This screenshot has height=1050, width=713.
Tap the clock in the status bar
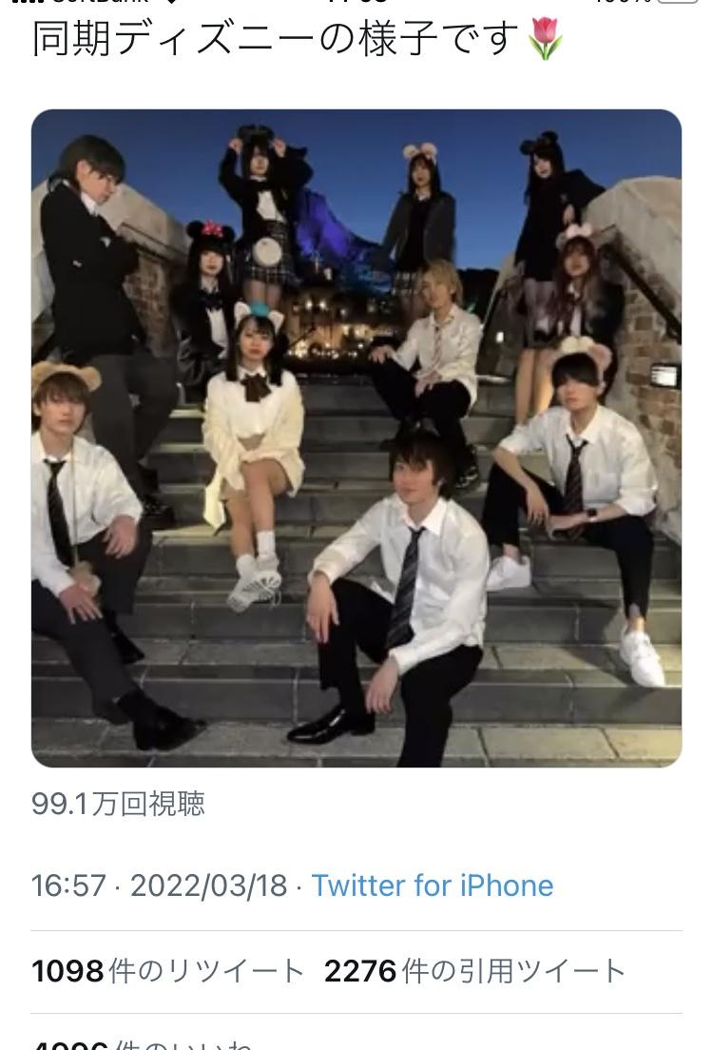[356, 2]
